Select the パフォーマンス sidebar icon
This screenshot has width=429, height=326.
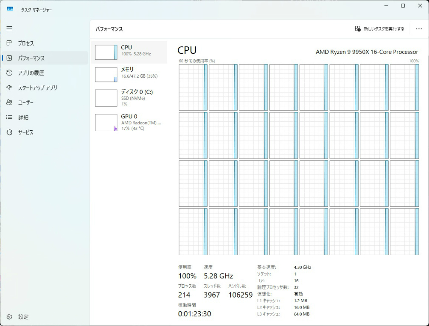[9, 58]
